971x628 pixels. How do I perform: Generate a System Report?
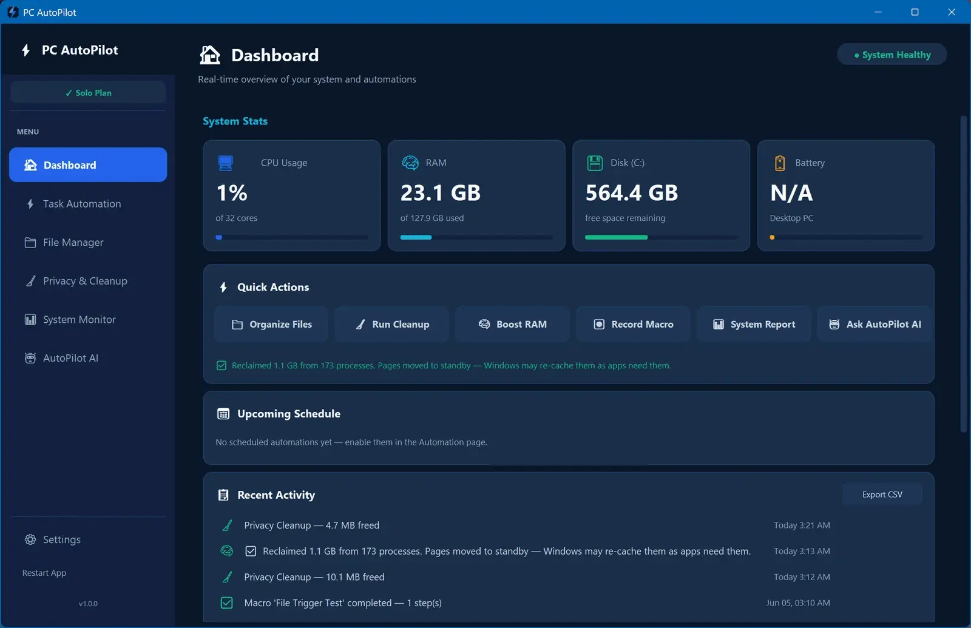pos(754,324)
